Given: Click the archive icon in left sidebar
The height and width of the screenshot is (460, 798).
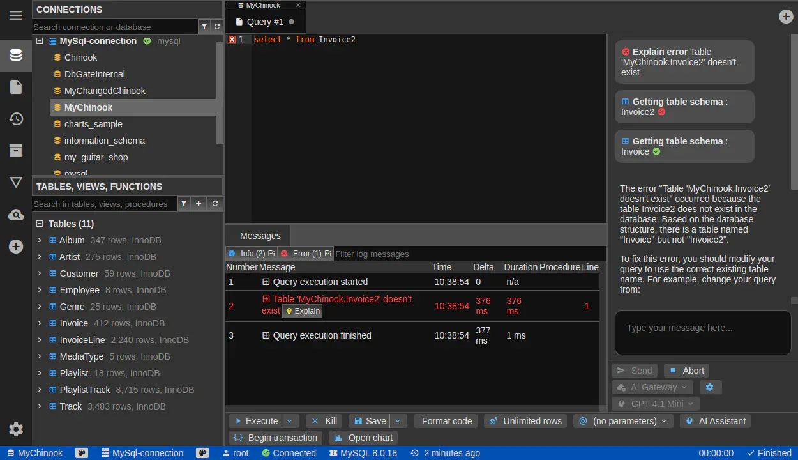Looking at the screenshot, I should coord(16,151).
